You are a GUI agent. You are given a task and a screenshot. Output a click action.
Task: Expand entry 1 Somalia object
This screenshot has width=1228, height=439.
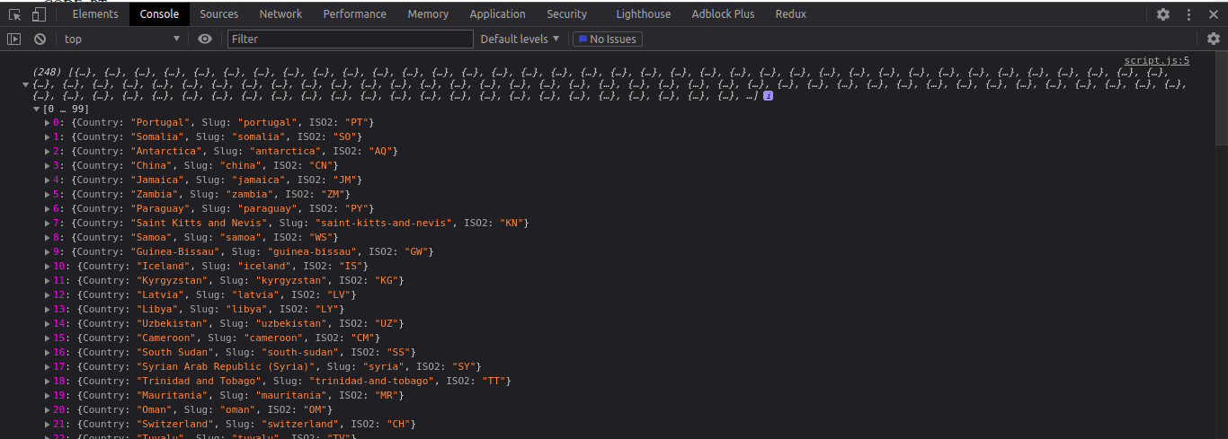pos(47,136)
